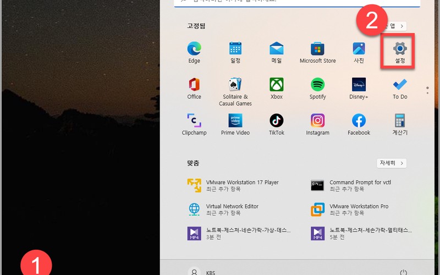Open the 일정 calendar app
Image resolution: width=440 pixels, height=275 pixels.
click(x=235, y=53)
